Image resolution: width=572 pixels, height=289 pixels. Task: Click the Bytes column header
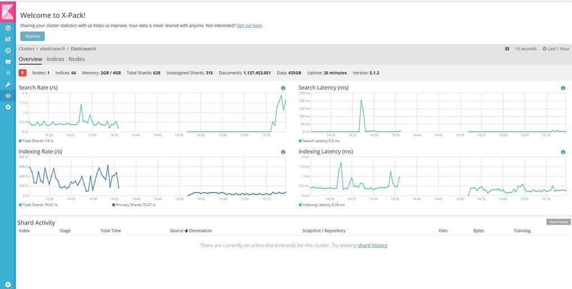[479, 231]
